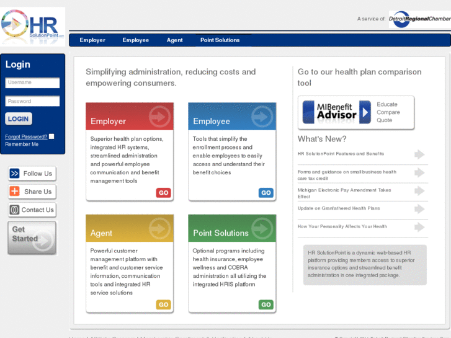This screenshot has height=338, width=451.
Task: Click the arrow icon on Agent card header
Action: pyautogui.click(x=159, y=228)
